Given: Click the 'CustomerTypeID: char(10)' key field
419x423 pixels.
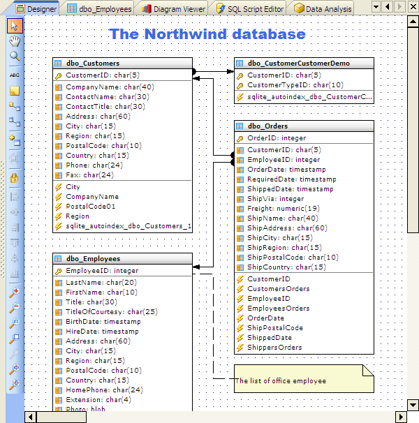Looking at the screenshot, I should click(x=304, y=85).
